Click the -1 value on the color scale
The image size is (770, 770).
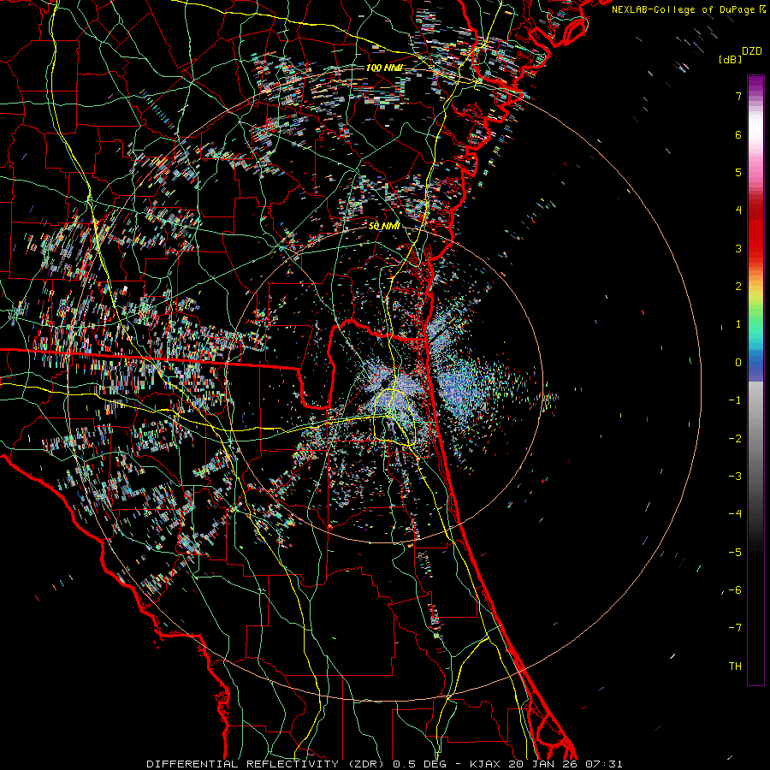(735, 400)
